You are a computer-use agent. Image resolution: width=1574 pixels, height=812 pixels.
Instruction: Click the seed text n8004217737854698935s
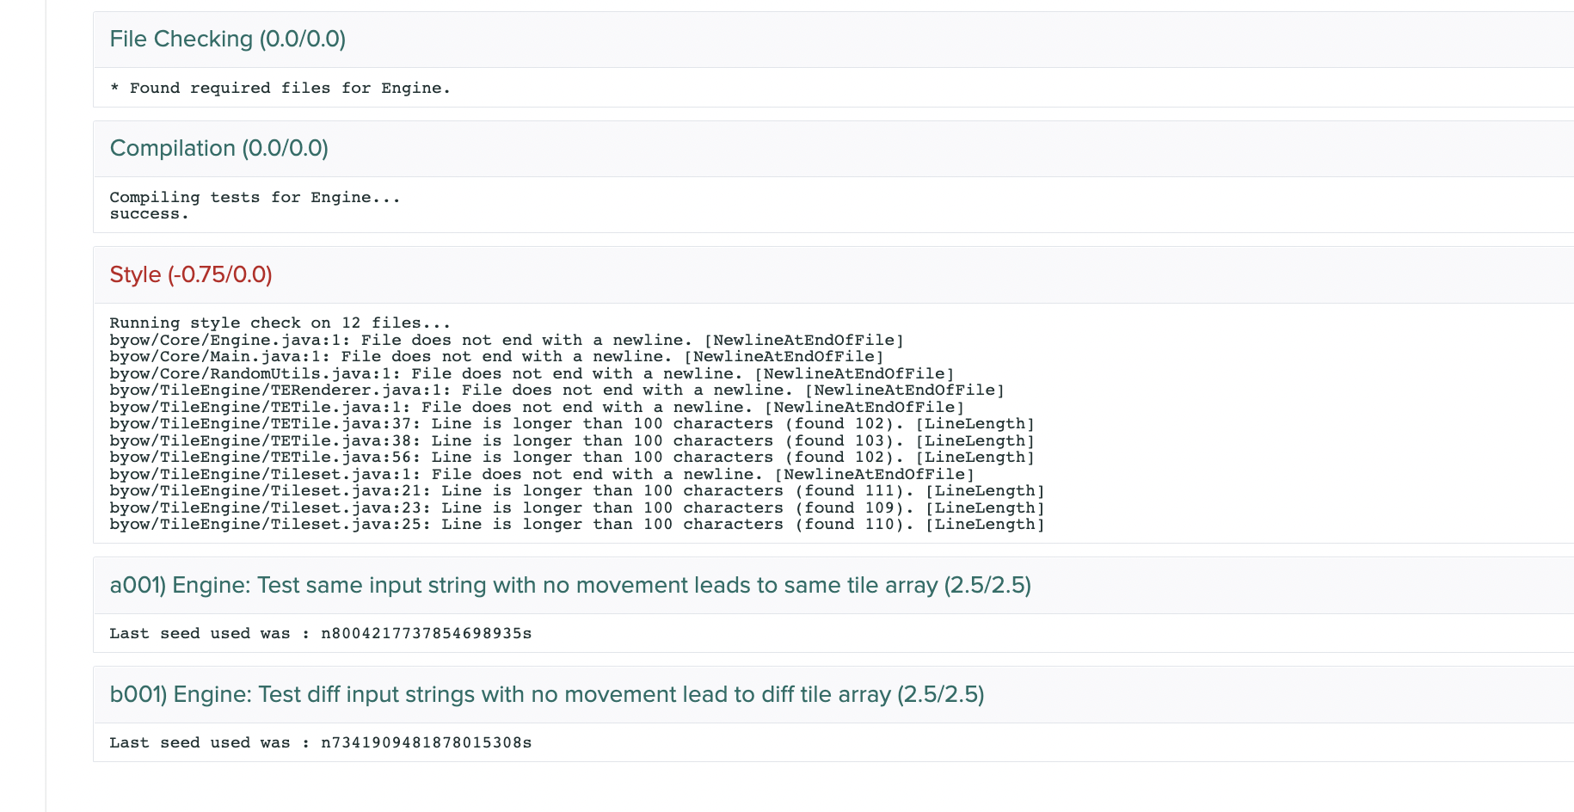426,634
